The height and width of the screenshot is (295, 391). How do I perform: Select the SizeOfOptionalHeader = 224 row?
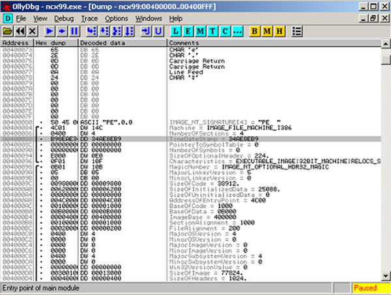tap(191, 155)
